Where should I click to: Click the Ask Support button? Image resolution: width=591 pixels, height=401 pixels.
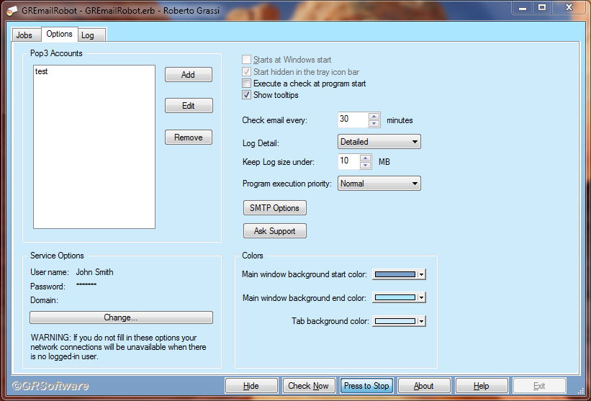click(x=274, y=231)
